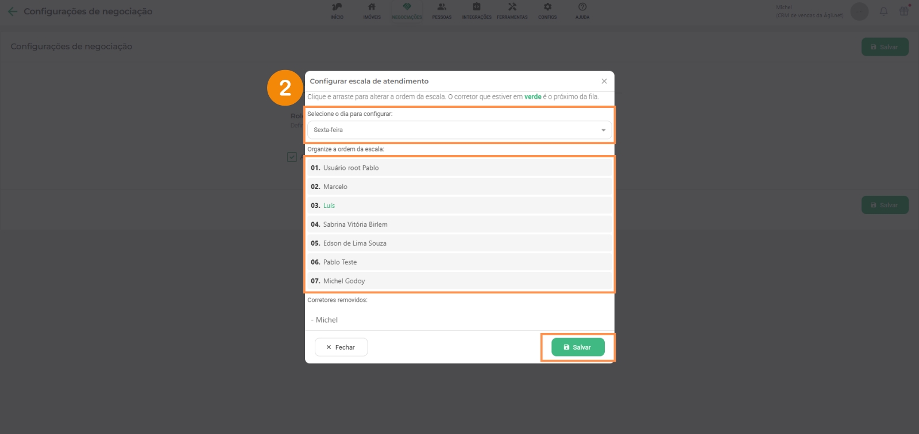Toggle the checkbox behind the dialog

coord(292,157)
